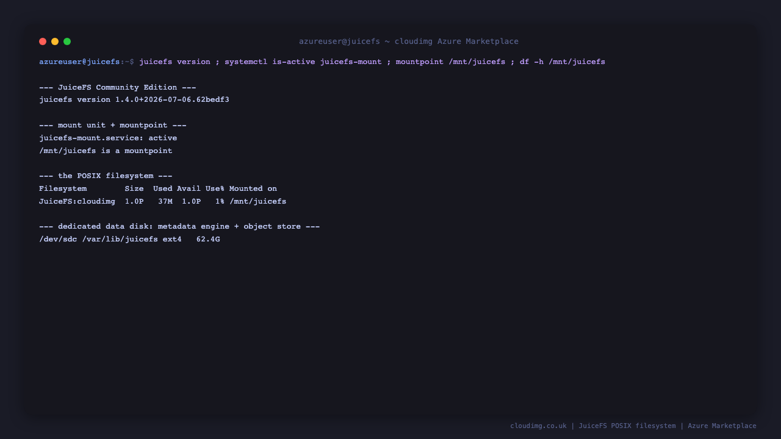Click the 'azureuser@juicefs' shell prompt
The width and height of the screenshot is (781, 439).
[79, 62]
